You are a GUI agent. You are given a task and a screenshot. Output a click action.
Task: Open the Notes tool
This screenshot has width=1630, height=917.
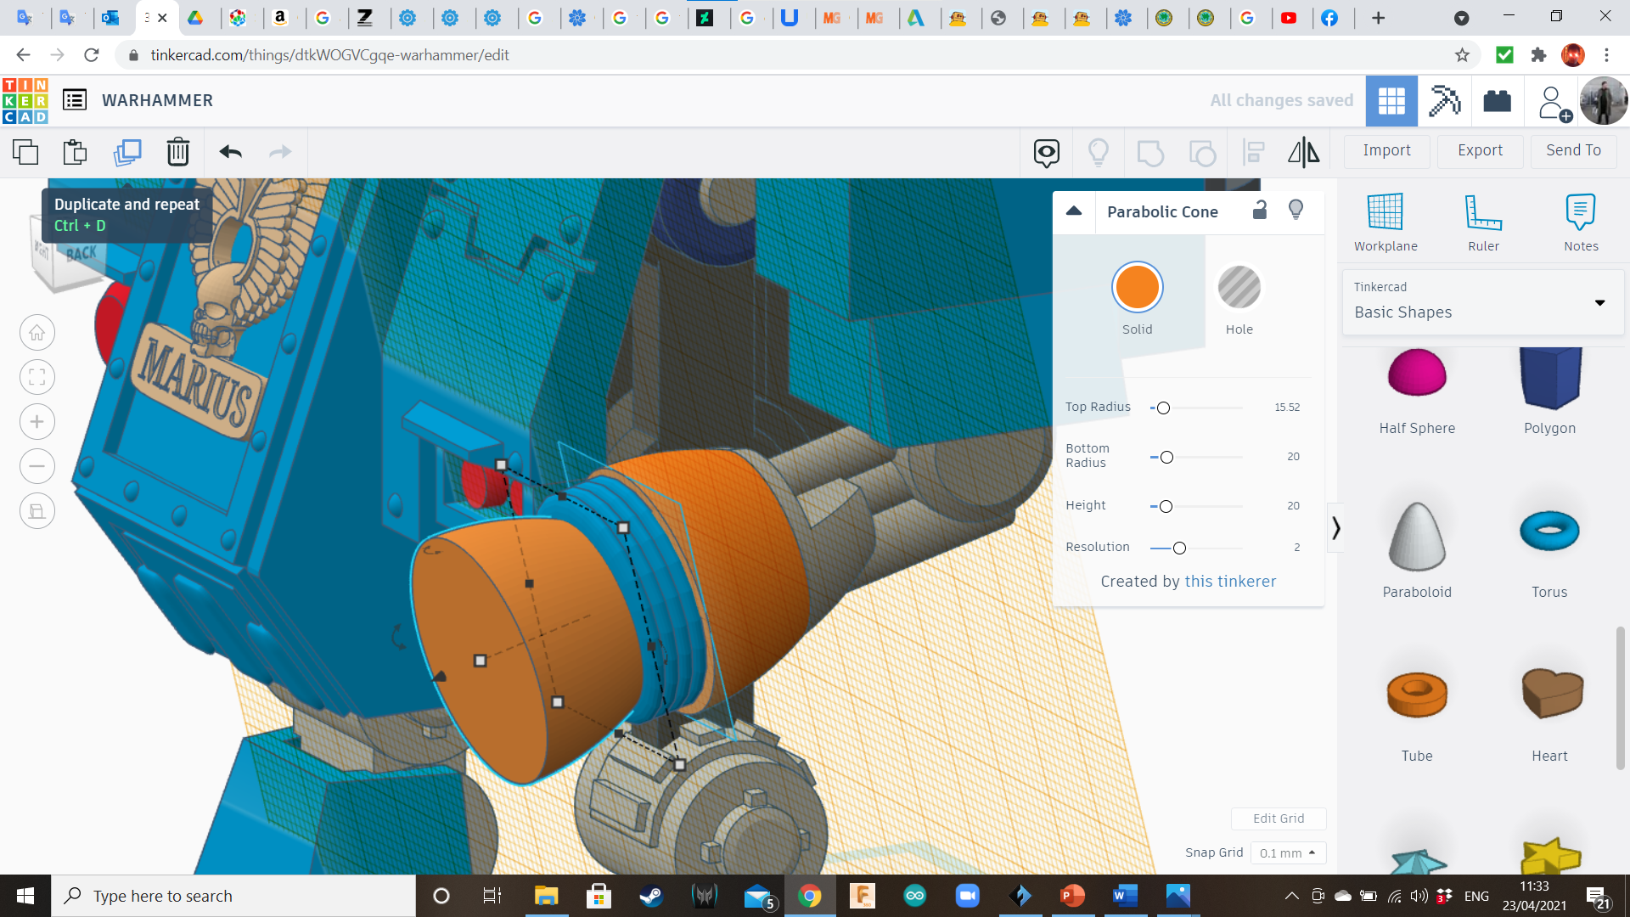click(1581, 222)
